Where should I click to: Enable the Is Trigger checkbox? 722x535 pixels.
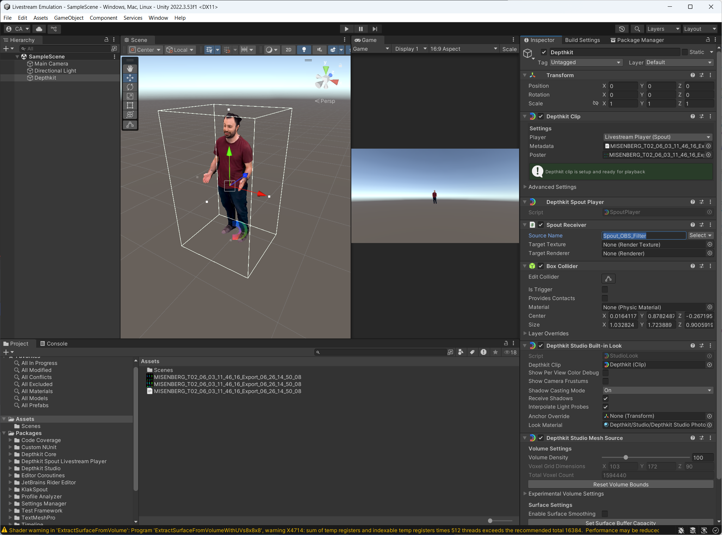[x=605, y=290]
